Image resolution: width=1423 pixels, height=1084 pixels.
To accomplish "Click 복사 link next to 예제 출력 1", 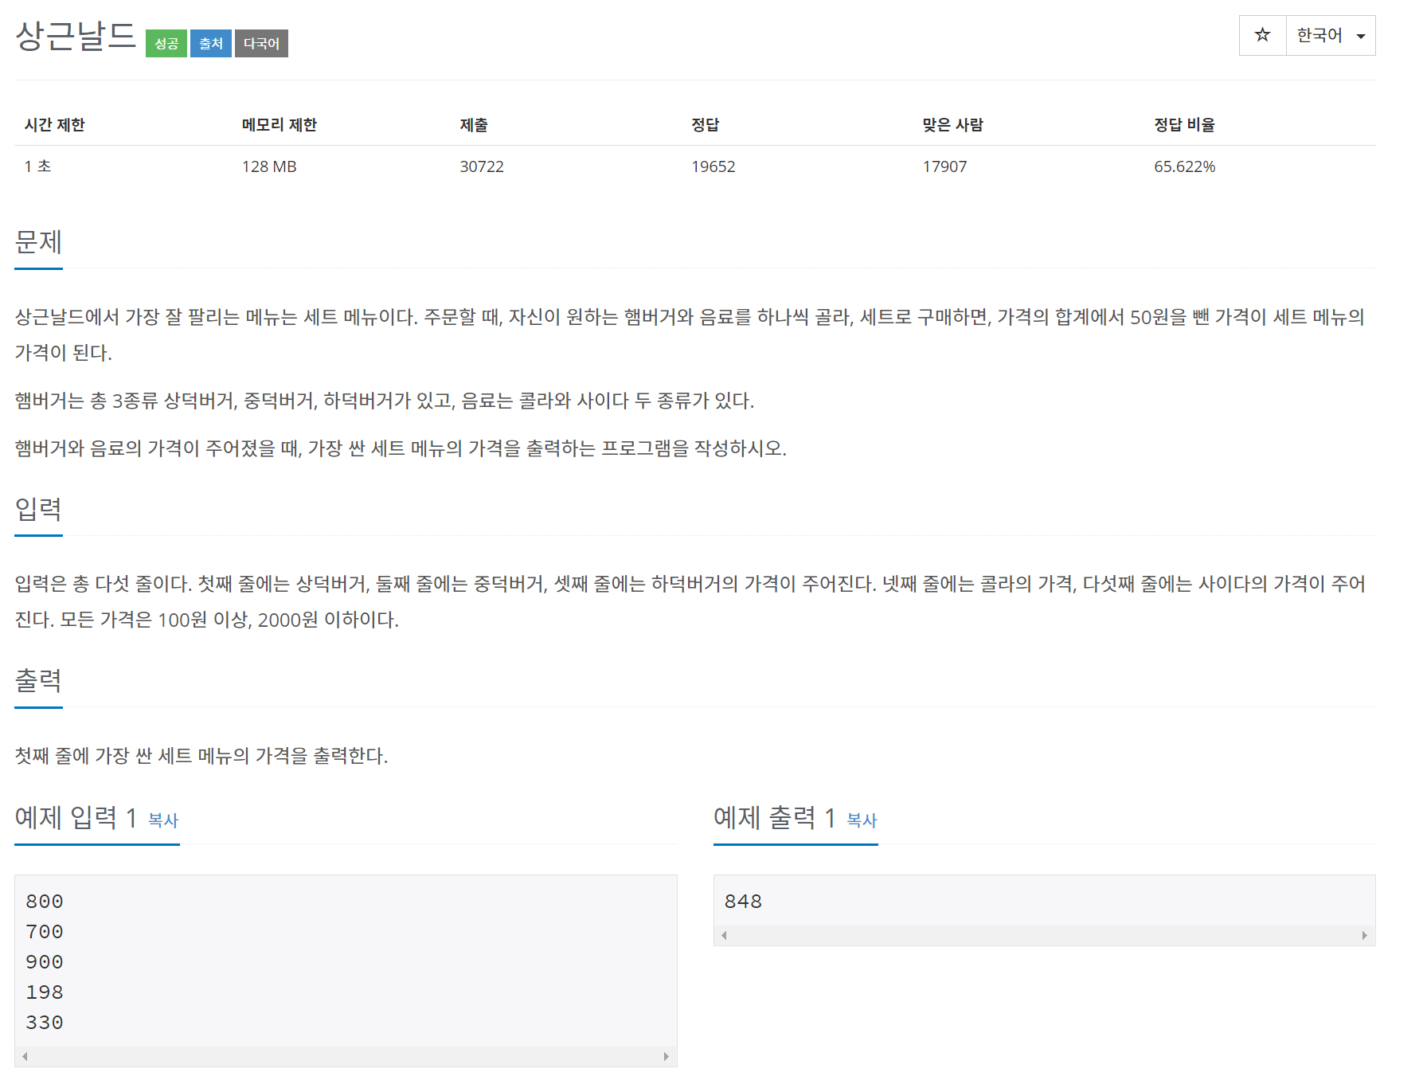I will tap(862, 820).
